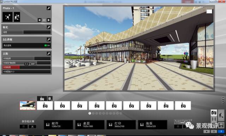Select the first saved photo thumbnail
The image size is (226, 136).
[x=28, y=105]
